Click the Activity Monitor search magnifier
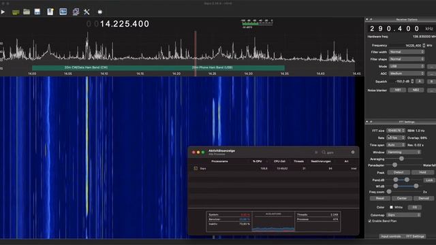The width and height of the screenshot is (436, 245). coord(324,152)
